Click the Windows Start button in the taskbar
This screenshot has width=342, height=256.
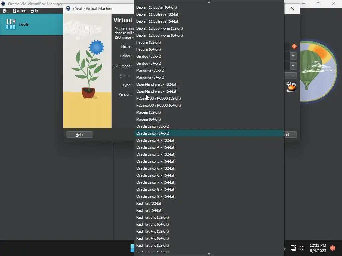tap(132, 248)
